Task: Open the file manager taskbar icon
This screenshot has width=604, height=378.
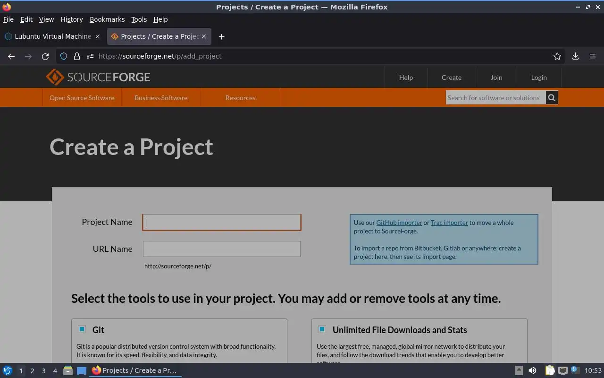Action: pos(67,370)
